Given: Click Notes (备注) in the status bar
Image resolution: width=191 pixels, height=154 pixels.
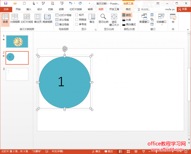Looking at the screenshot, I should click(96, 151).
